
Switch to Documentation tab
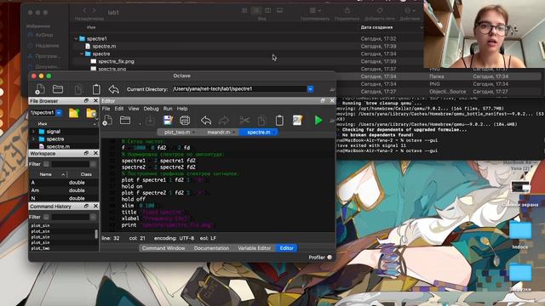(x=211, y=248)
